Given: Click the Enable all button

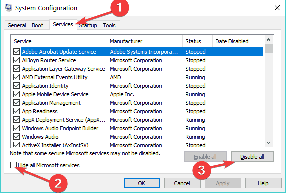Looking at the screenshot, I should pos(205,157).
